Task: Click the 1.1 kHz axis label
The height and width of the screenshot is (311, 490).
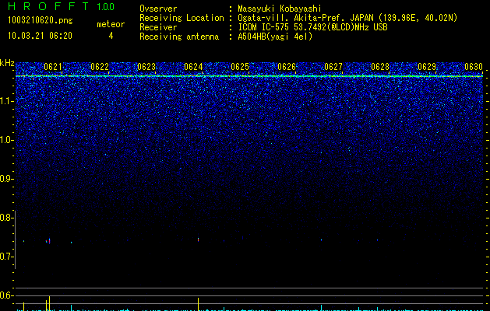Action: click(x=6, y=101)
